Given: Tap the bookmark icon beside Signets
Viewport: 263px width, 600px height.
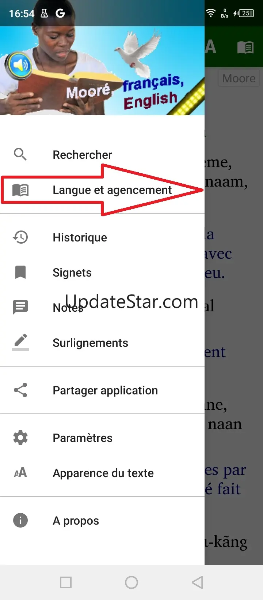Looking at the screenshot, I should click(x=20, y=272).
